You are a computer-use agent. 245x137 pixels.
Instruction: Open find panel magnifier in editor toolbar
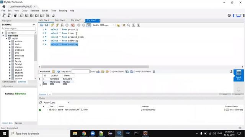(129, 25)
